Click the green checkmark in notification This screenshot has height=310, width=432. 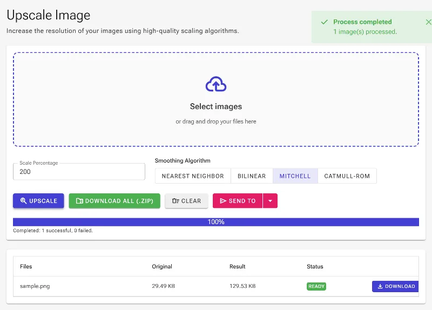coord(325,22)
